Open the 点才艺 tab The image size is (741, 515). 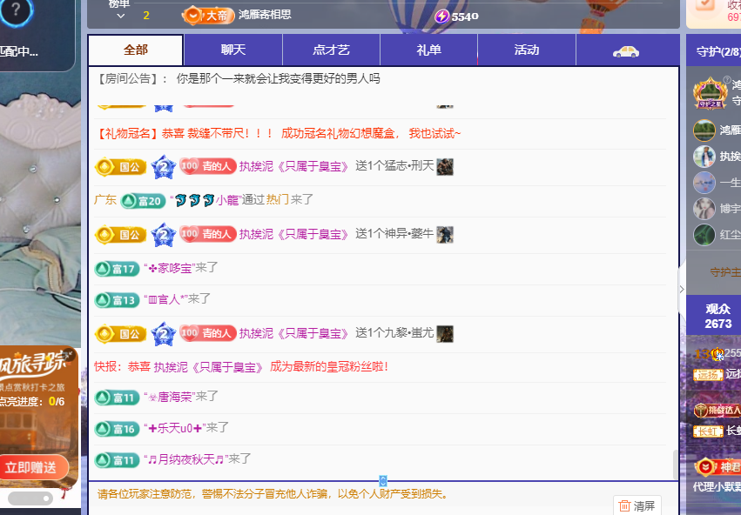click(331, 50)
